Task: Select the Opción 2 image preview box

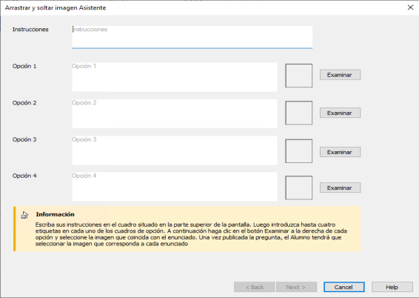Action: tap(299, 113)
